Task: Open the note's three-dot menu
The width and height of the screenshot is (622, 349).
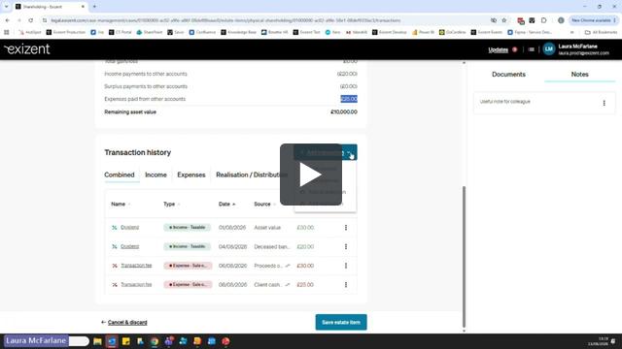Action: coord(605,103)
